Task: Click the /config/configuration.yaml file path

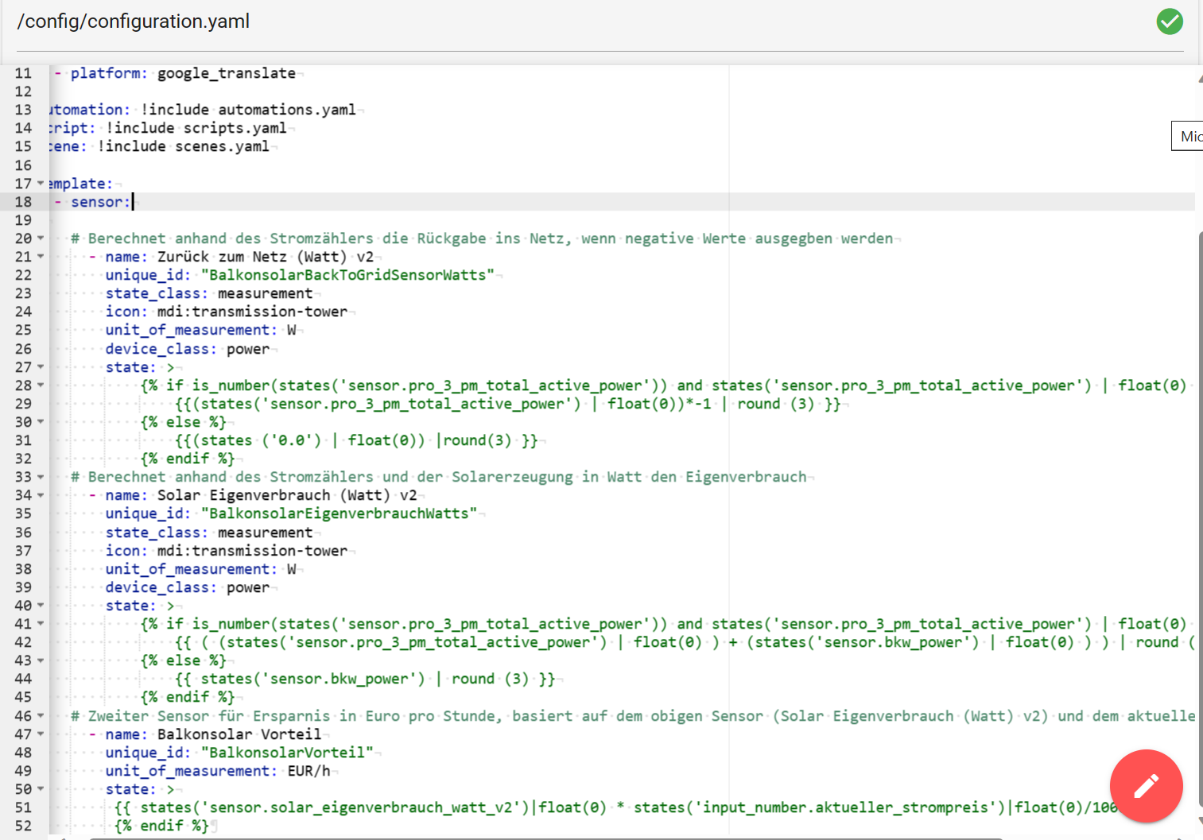Action: click(x=134, y=21)
